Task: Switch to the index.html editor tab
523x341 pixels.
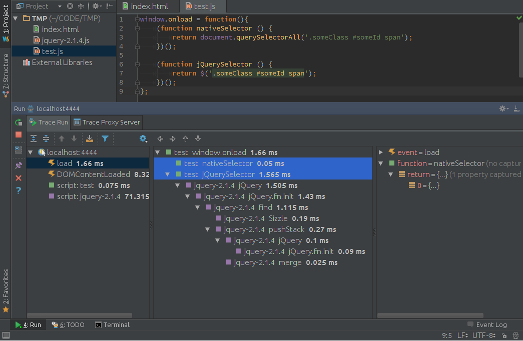Action: pyautogui.click(x=148, y=6)
